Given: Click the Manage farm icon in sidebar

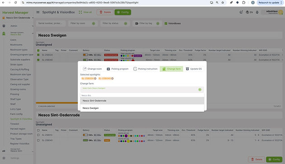Looking at the screenshot, I should 4,151.
